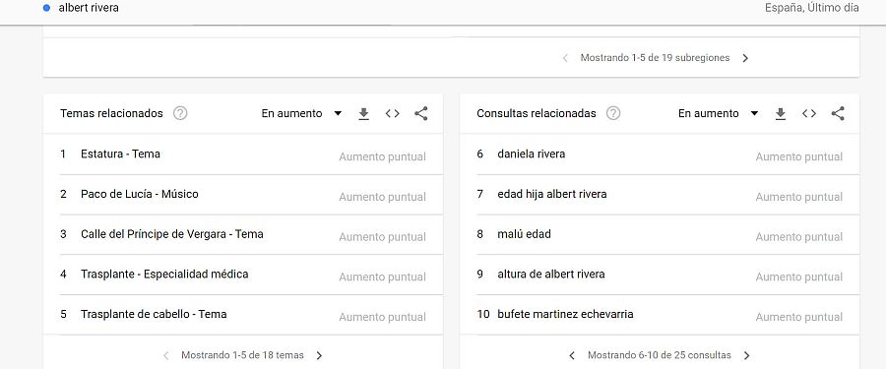Image resolution: width=886 pixels, height=369 pixels.
Task: Click the España, Último día label
Action: point(812,8)
